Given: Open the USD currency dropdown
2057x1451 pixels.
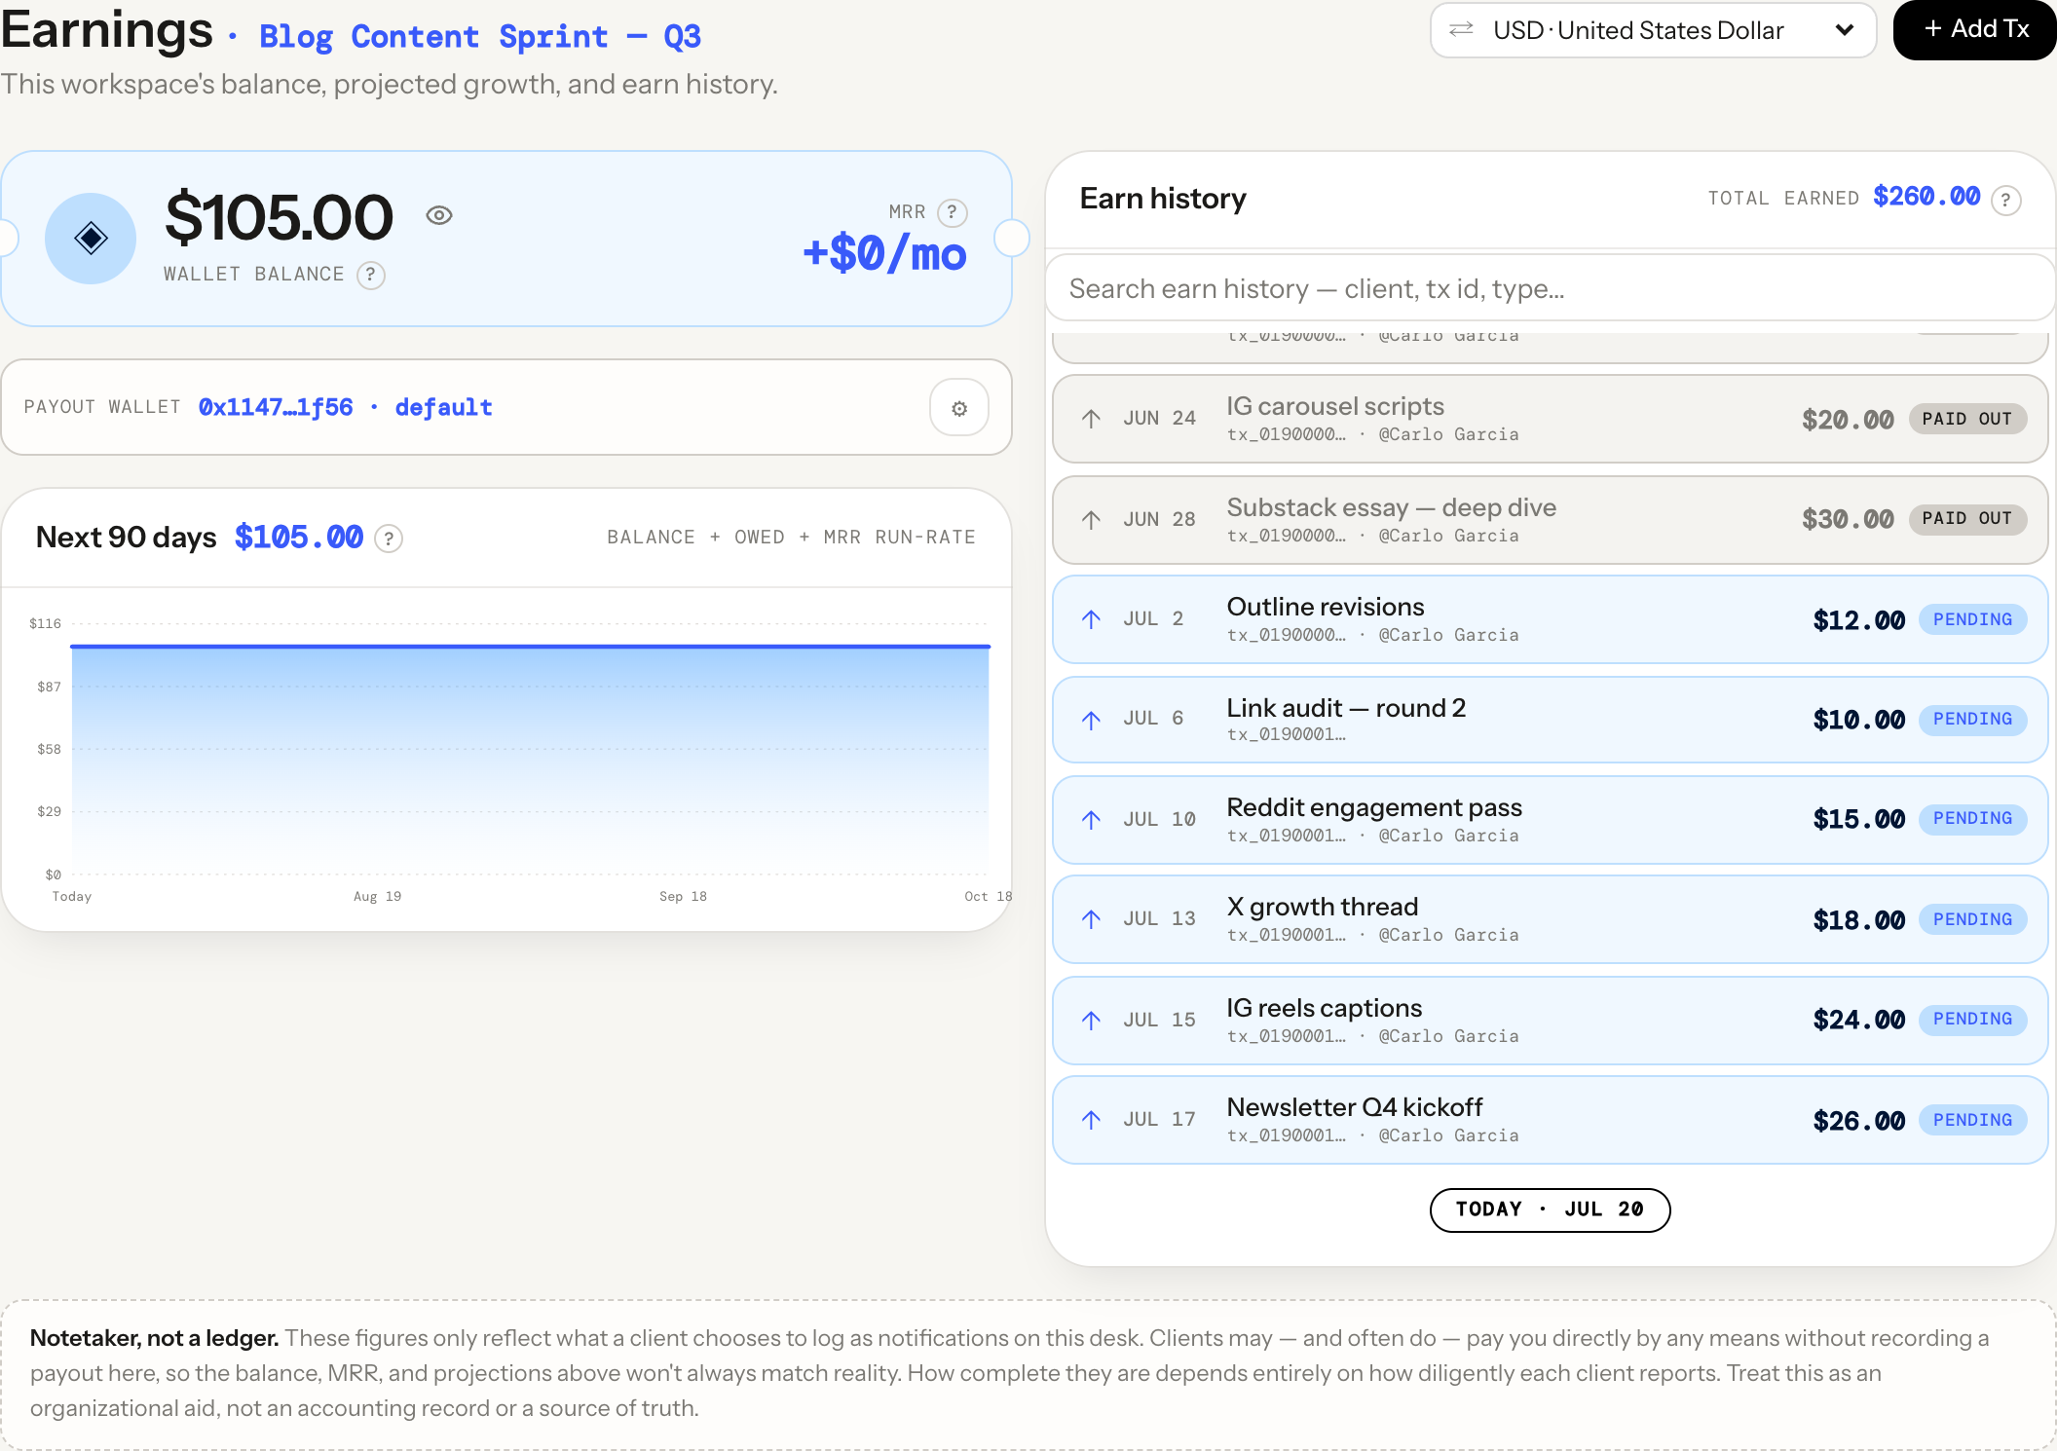Looking at the screenshot, I should pyautogui.click(x=1653, y=30).
